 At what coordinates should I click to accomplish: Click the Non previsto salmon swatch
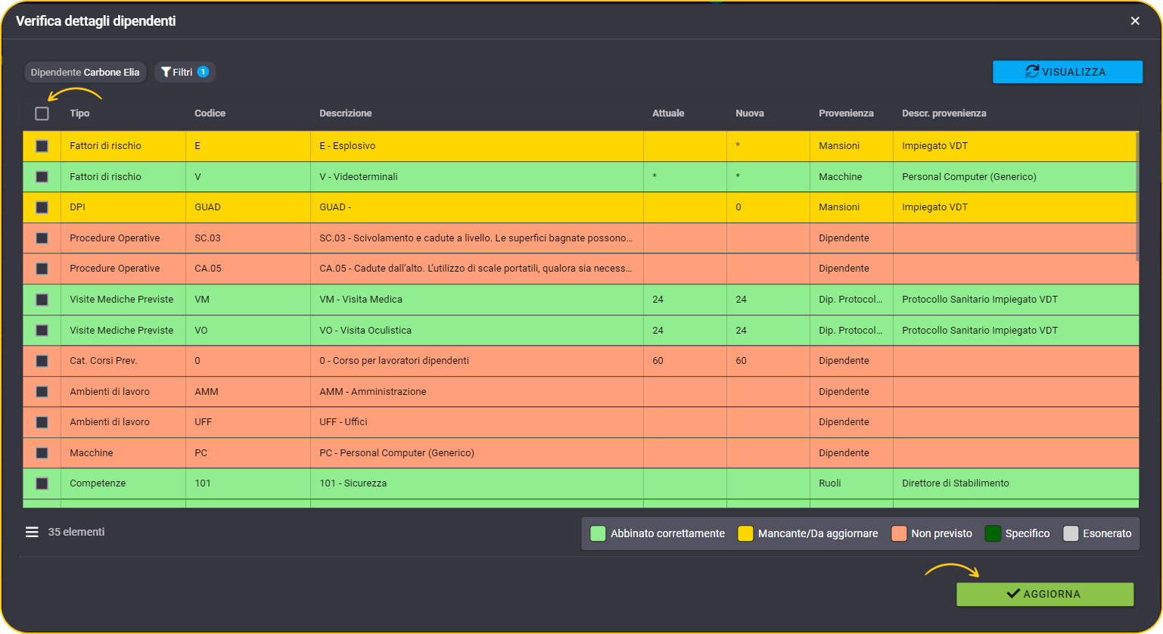point(899,533)
